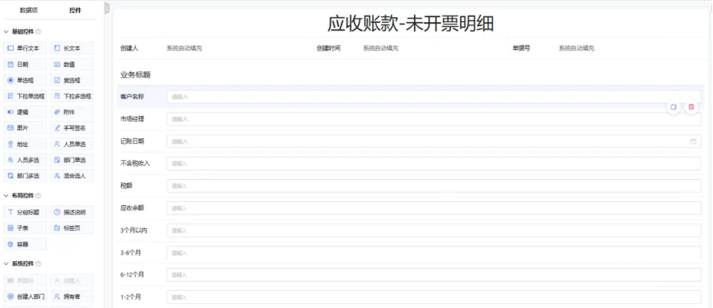This screenshot has height=308, width=713.
Task: Select the 下拉单选框 control
Action: (25, 96)
